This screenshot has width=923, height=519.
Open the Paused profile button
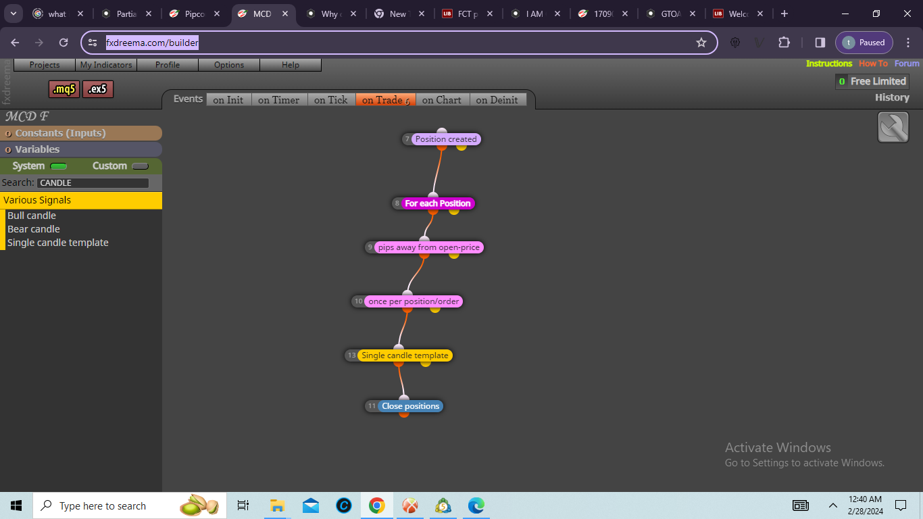pyautogui.click(x=864, y=43)
